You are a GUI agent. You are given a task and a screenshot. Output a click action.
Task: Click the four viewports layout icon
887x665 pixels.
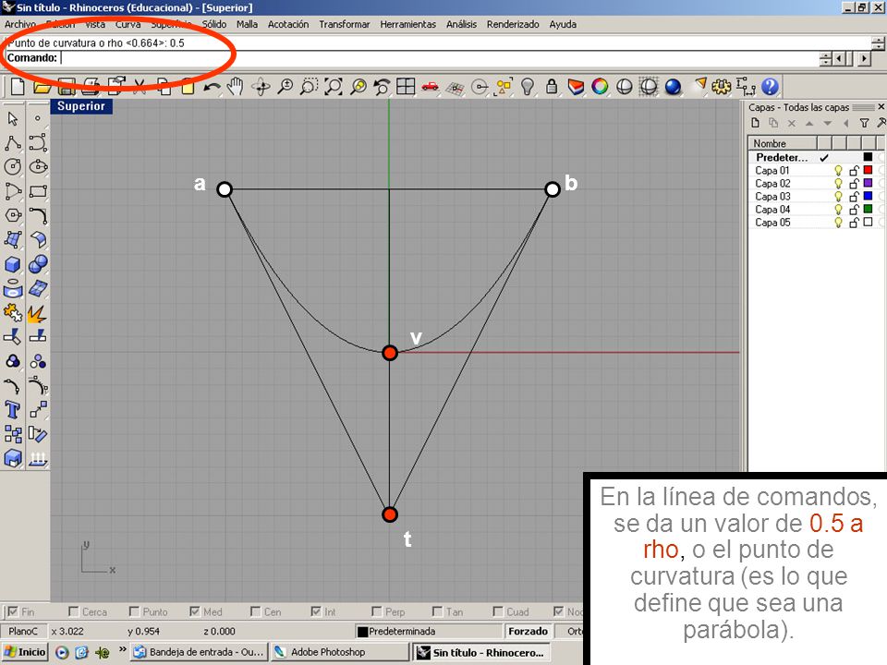(406, 87)
